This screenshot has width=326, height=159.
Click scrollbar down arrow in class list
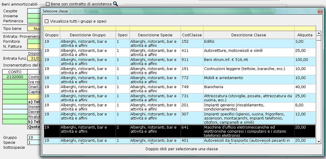click(318, 141)
